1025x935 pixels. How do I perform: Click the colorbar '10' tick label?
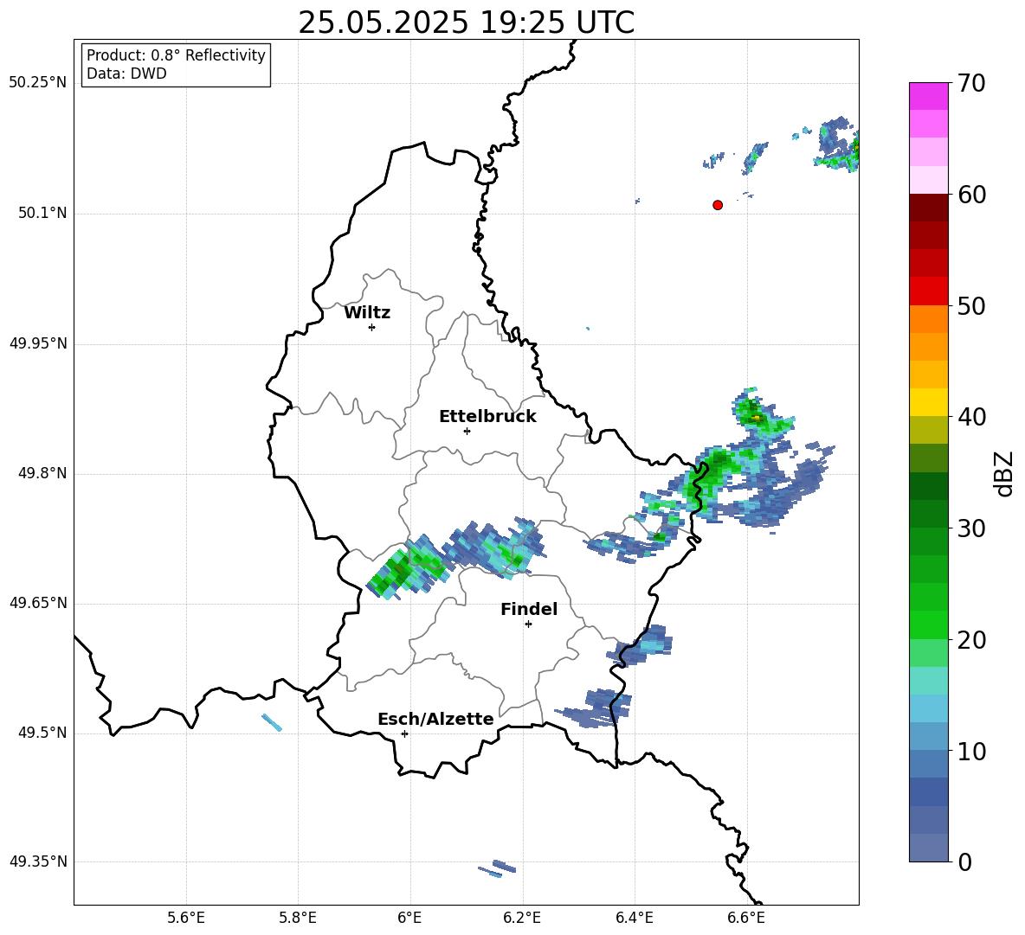coord(971,751)
